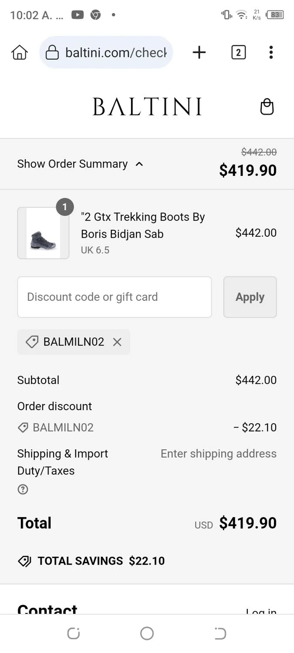Tap the shipping and duty help icon

[x=23, y=489]
